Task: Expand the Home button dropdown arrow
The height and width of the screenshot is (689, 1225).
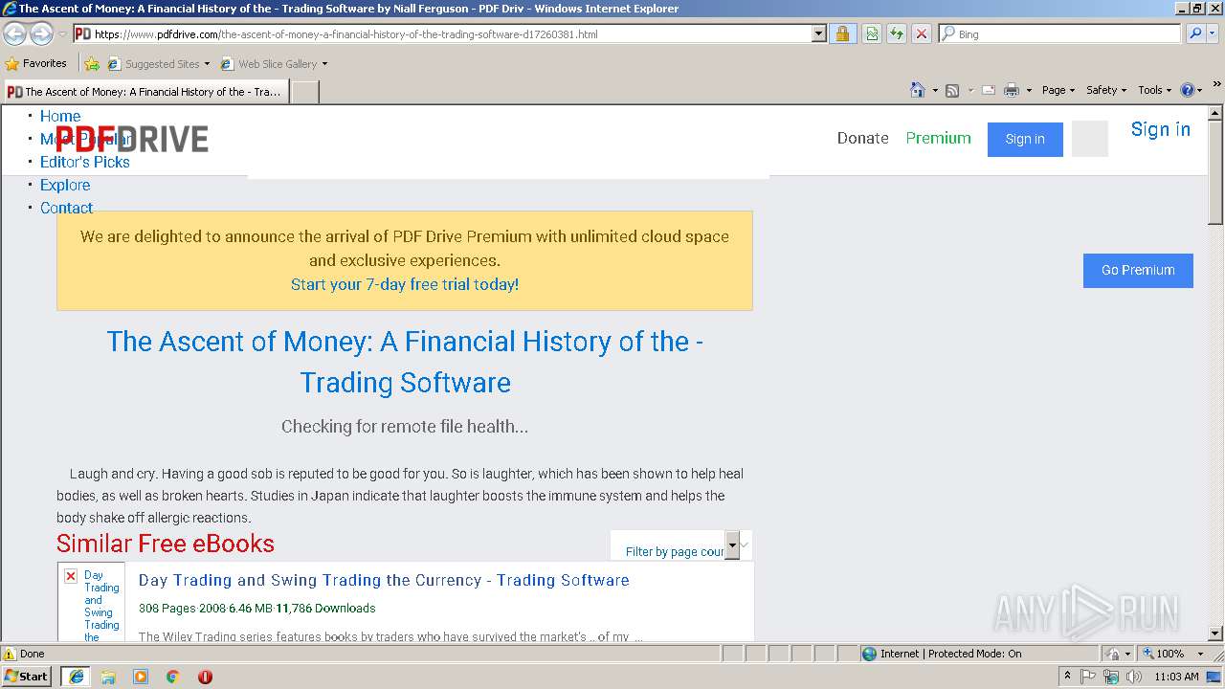Action: (935, 90)
